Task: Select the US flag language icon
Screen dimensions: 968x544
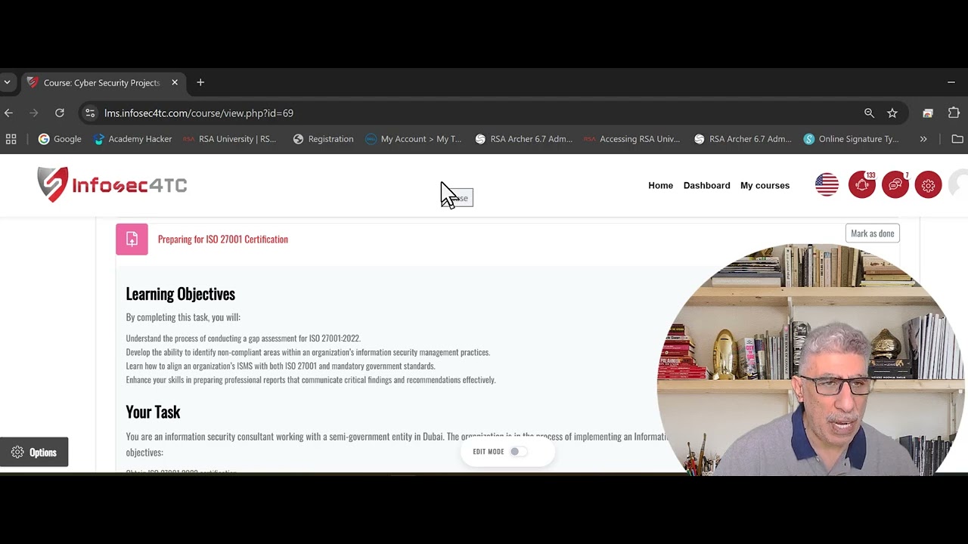Action: click(827, 185)
